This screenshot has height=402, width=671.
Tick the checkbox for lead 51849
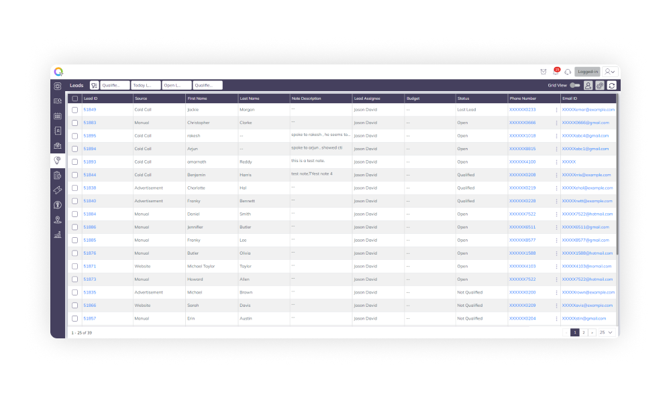(74, 109)
